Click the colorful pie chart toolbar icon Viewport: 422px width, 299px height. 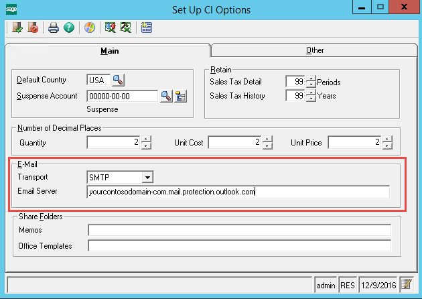pos(90,27)
